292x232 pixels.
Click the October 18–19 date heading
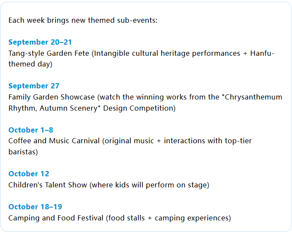[x=35, y=207]
